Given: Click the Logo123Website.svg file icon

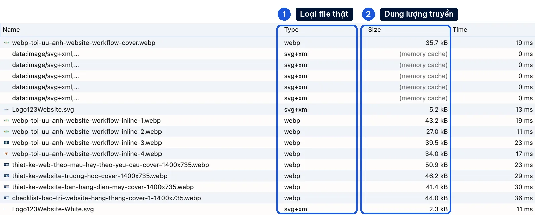Looking at the screenshot, I should pos(6,109).
